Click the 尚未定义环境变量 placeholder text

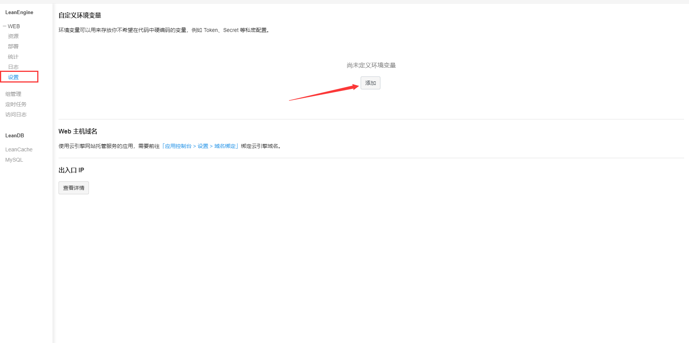coord(371,65)
